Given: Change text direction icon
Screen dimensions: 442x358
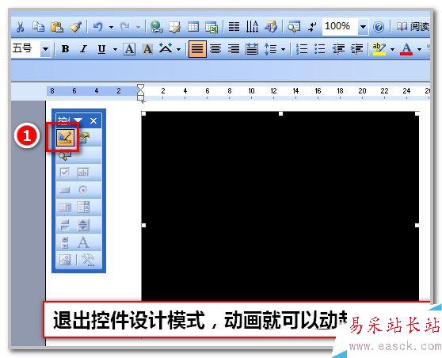Looking at the screenshot, I should [x=252, y=27].
